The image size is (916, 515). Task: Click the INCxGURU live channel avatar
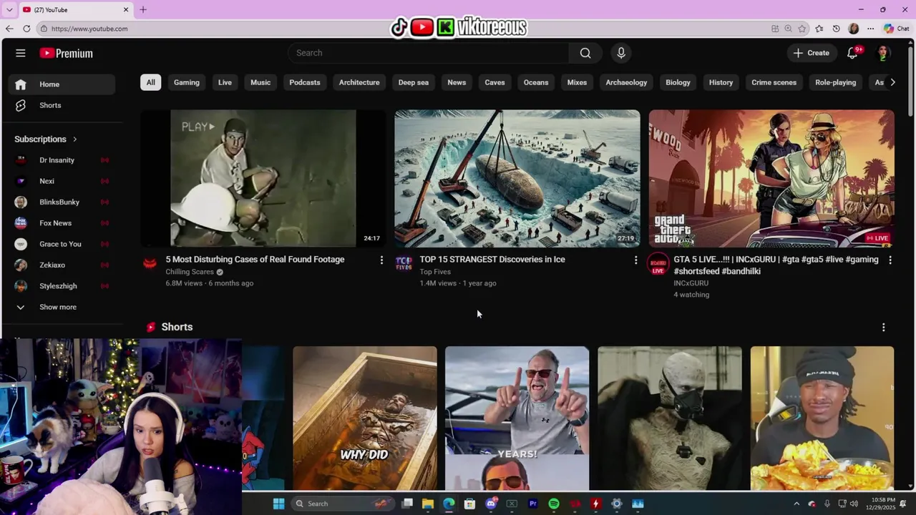tap(658, 263)
